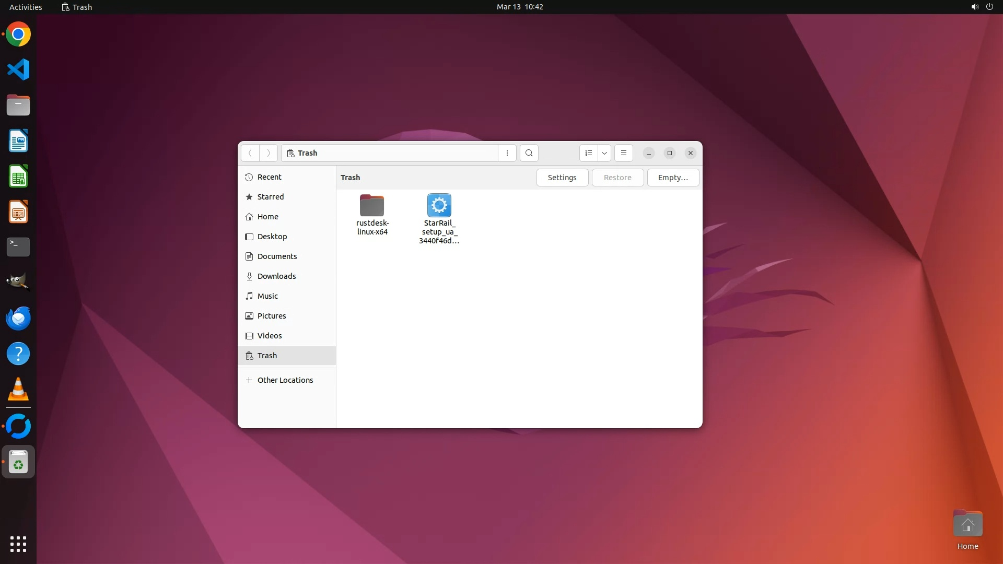Viewport: 1003px width, 564px height.
Task: Launch VLC from the dock
Action: pyautogui.click(x=18, y=390)
